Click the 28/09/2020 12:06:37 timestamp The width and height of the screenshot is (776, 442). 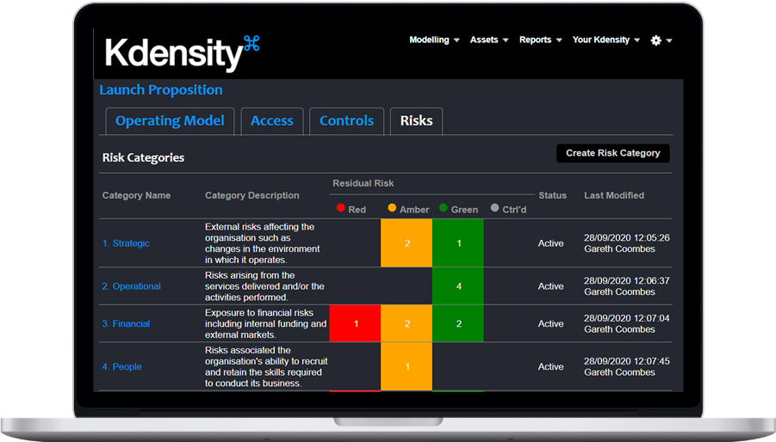626,281
